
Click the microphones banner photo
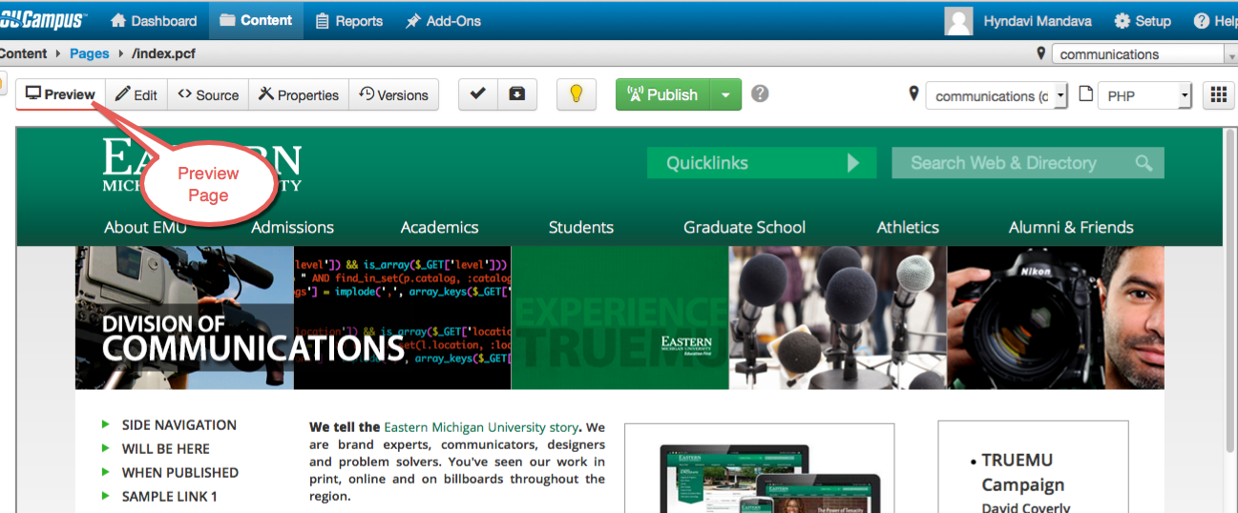(x=837, y=318)
